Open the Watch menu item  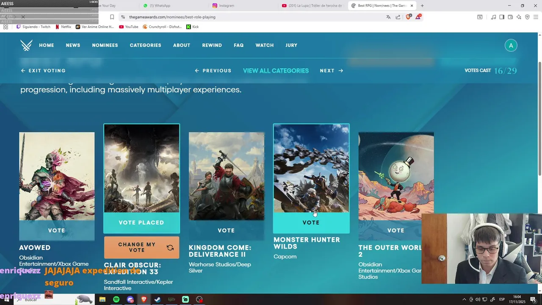(x=265, y=45)
